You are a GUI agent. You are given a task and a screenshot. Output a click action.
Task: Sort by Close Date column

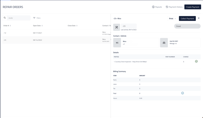73,25
